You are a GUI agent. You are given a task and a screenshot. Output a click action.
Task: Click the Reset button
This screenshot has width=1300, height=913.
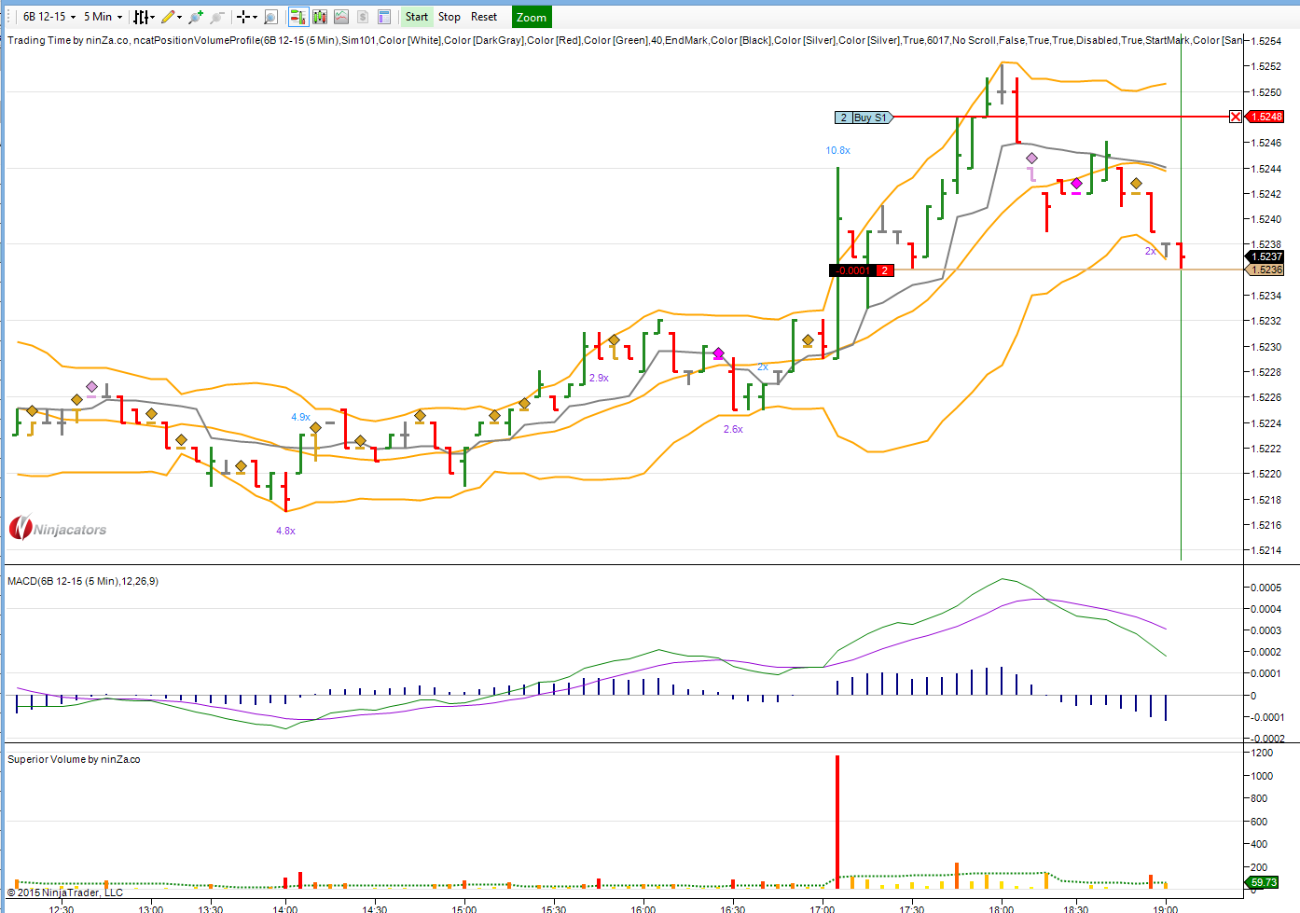coord(484,17)
